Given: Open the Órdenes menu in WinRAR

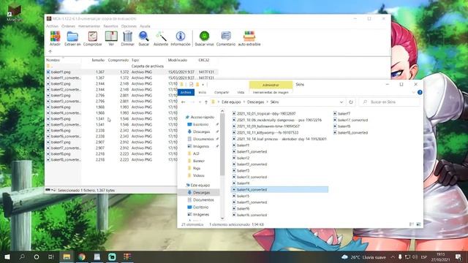Looking at the screenshot, I should pyautogui.click(x=68, y=26).
